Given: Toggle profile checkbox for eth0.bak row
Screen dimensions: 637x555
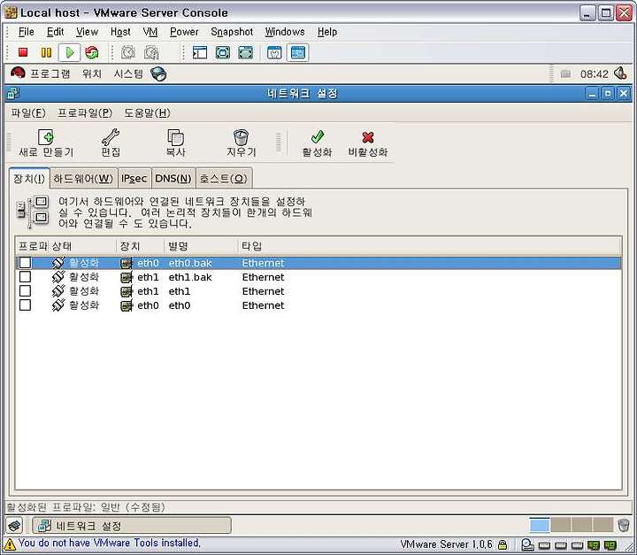Looking at the screenshot, I should click(x=25, y=263).
